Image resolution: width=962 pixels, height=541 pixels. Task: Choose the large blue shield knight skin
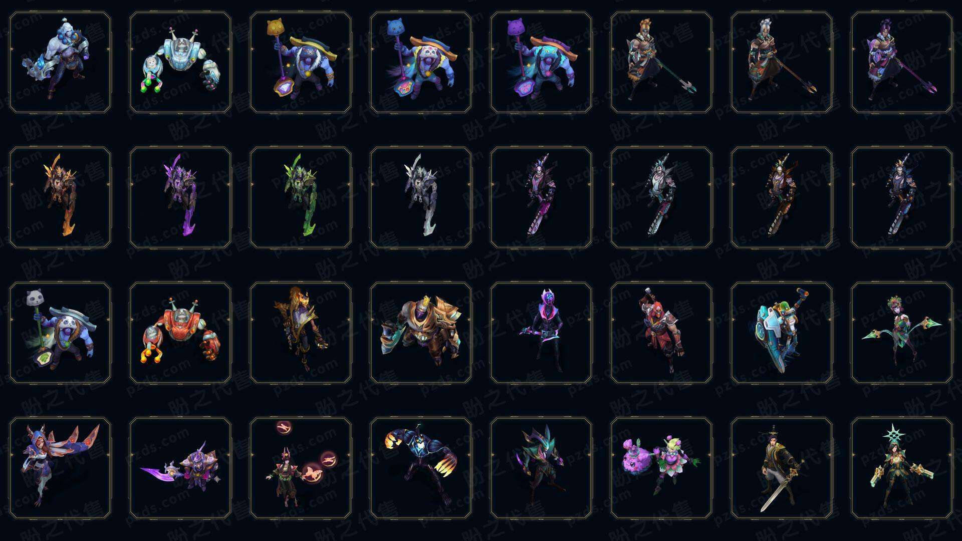(782, 333)
